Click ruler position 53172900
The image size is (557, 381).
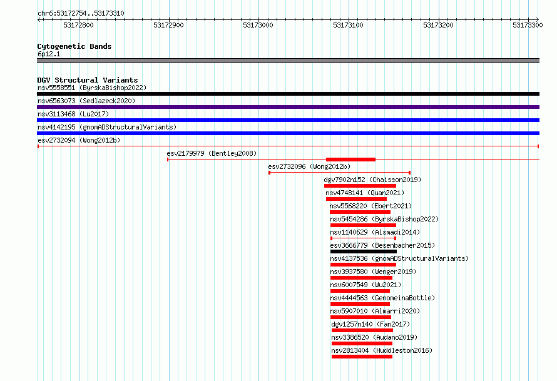168,25
